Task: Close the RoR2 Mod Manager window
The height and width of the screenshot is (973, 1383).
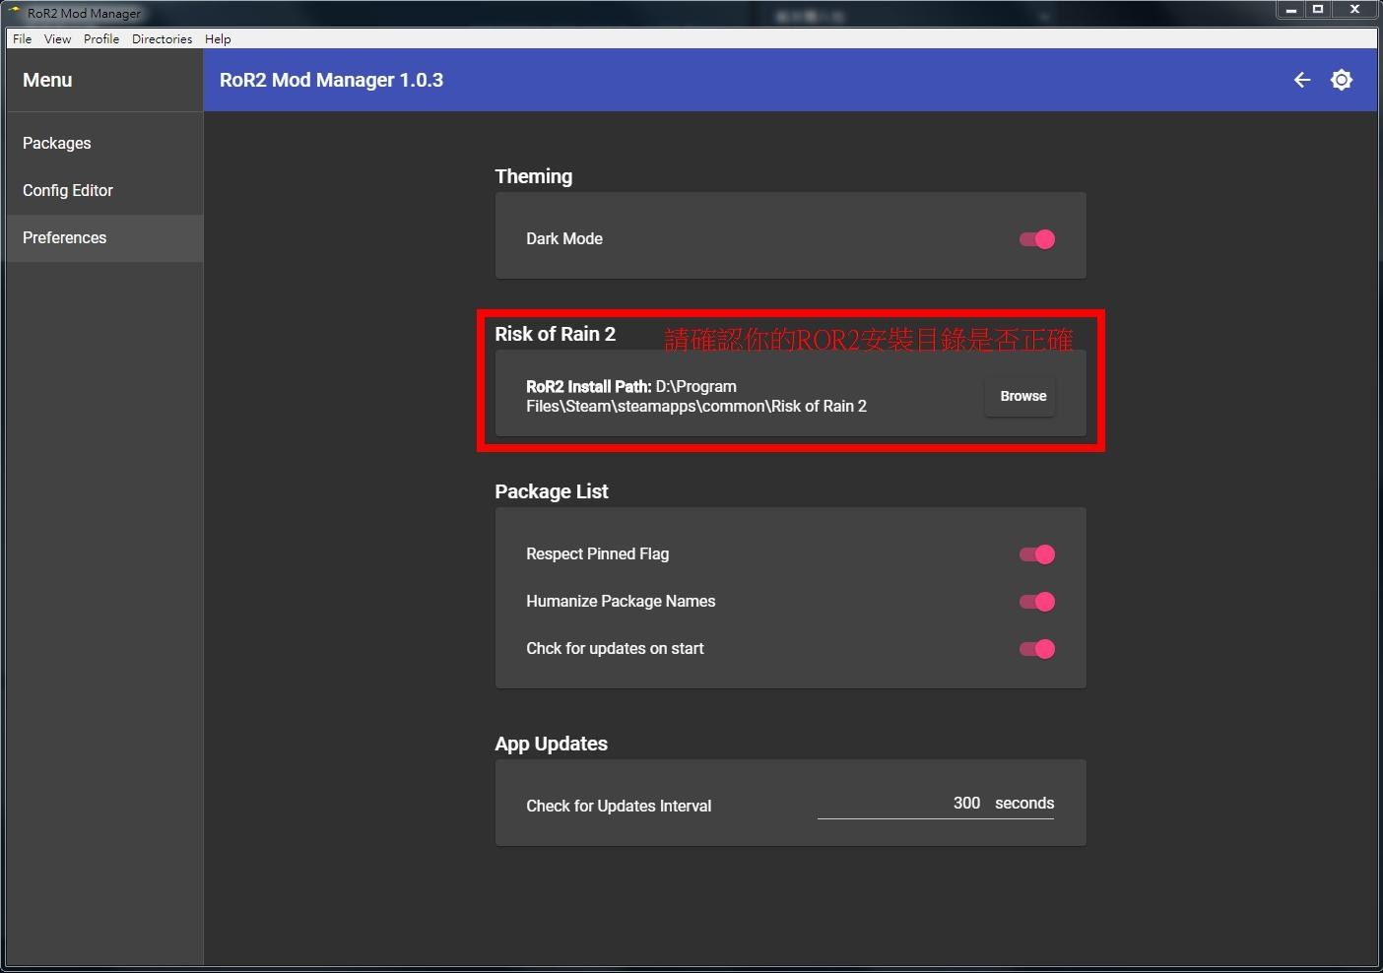Action: [x=1354, y=10]
